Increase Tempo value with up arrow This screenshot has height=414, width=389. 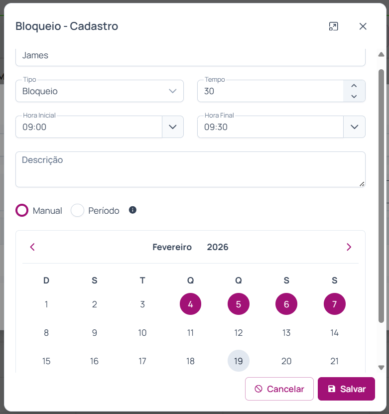pos(354,86)
